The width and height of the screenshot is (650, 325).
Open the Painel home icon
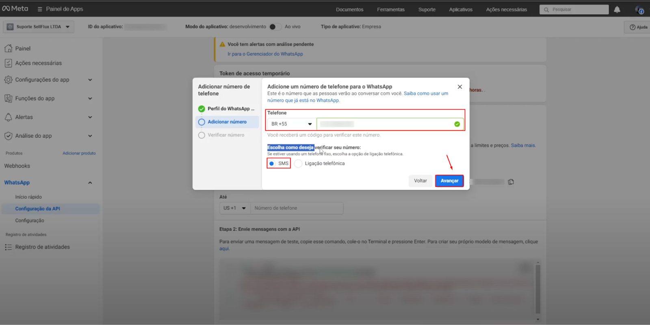[8, 48]
